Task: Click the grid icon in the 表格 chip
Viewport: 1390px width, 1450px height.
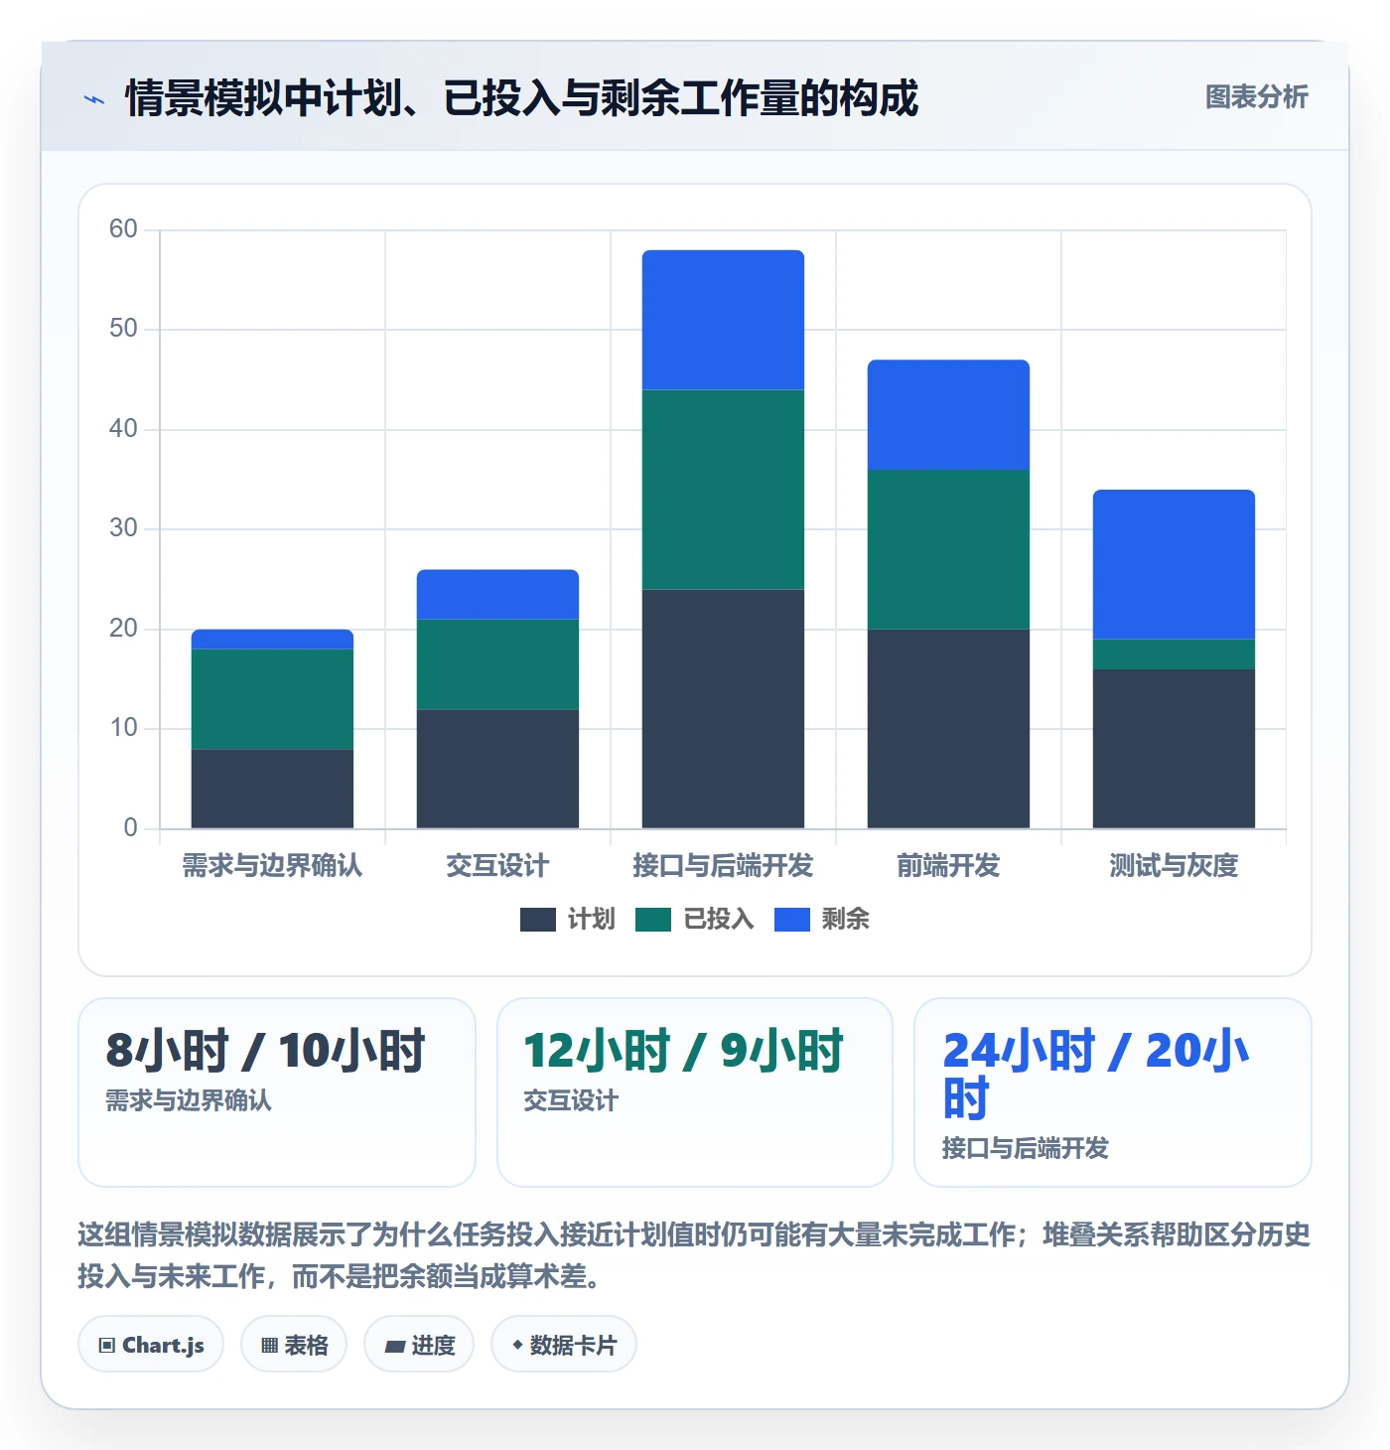Action: pyautogui.click(x=269, y=1346)
